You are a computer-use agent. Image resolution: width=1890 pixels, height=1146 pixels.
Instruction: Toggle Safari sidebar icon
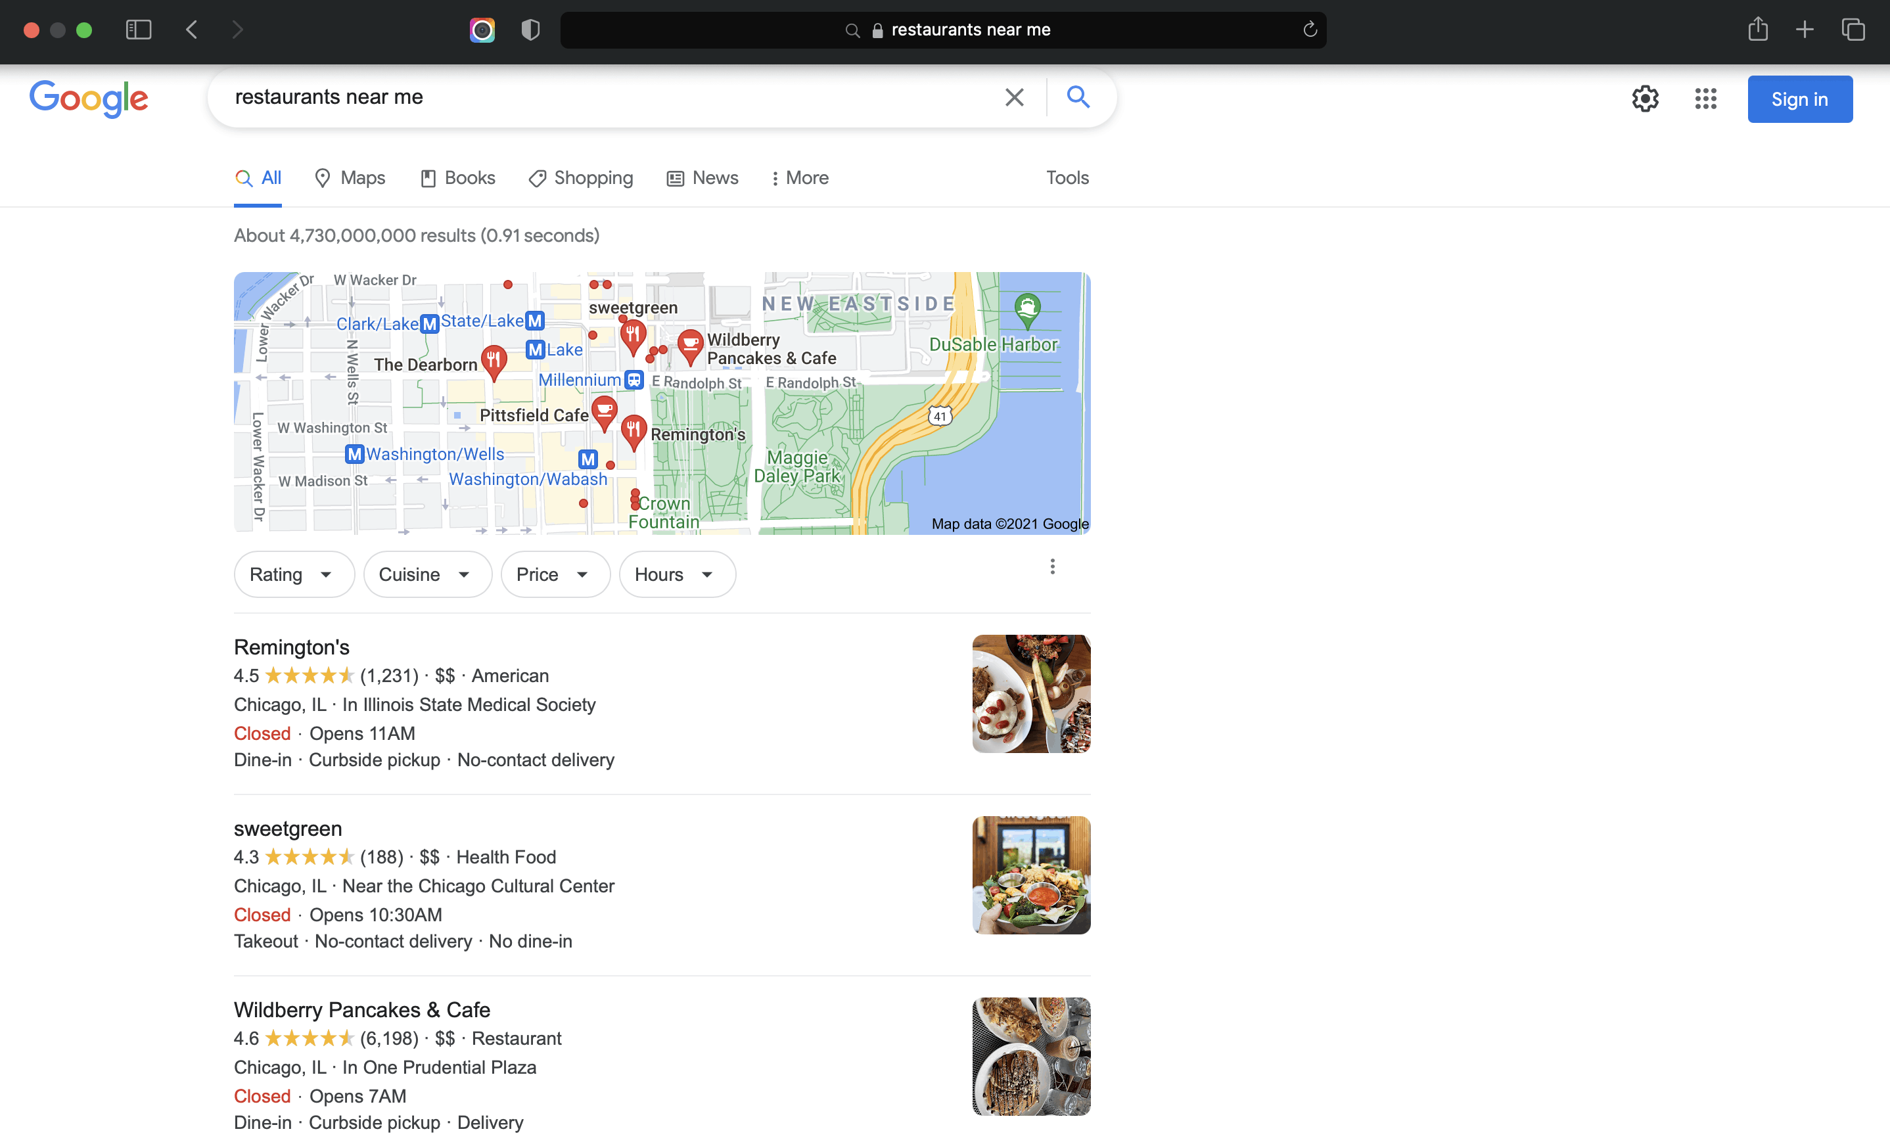138,30
